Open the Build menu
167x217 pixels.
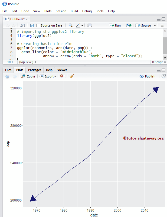74,11
